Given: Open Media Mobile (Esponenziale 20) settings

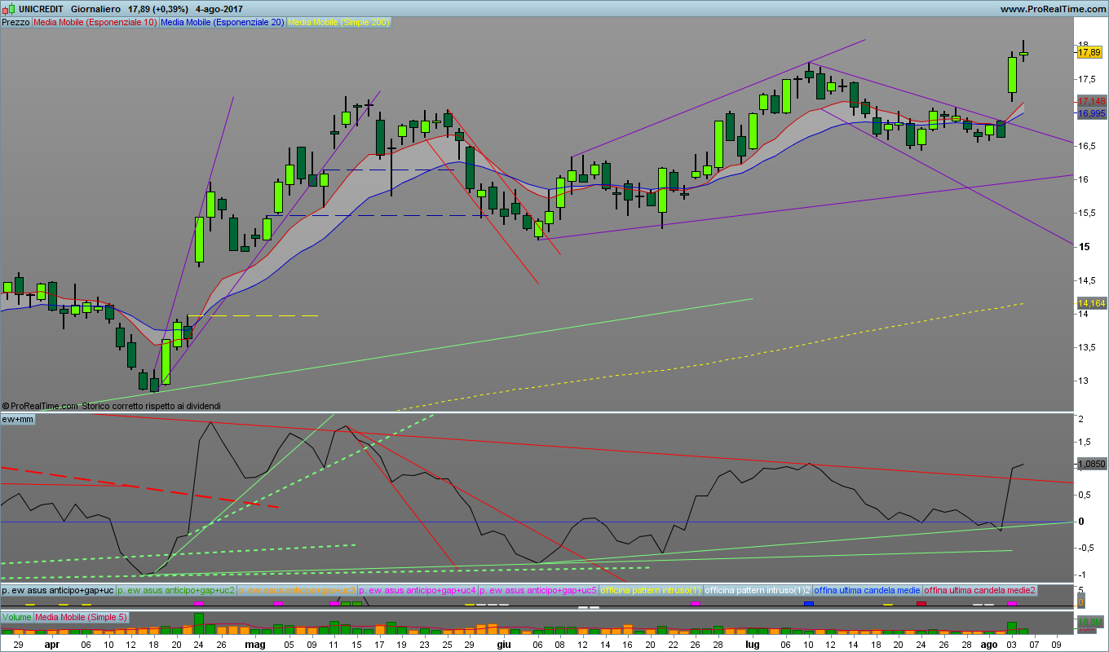Looking at the screenshot, I should click(223, 22).
